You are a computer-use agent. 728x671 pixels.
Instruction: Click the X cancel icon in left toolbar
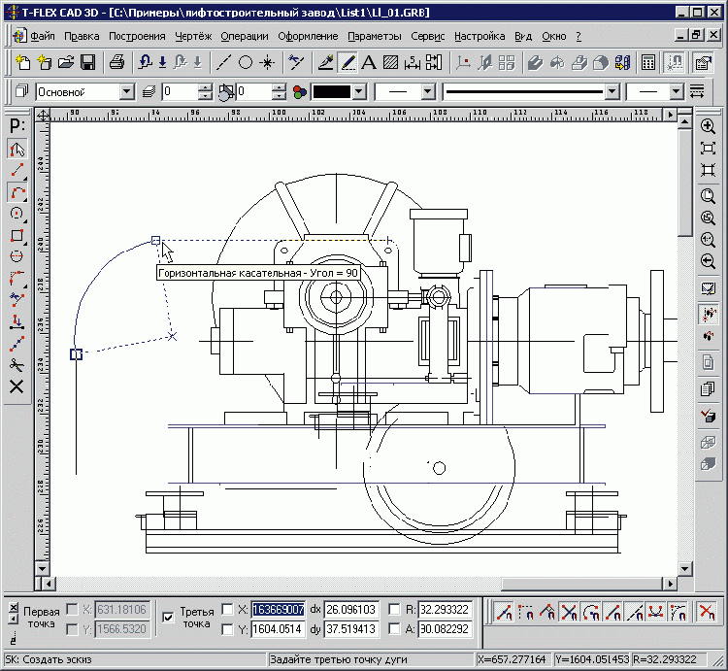point(17,386)
